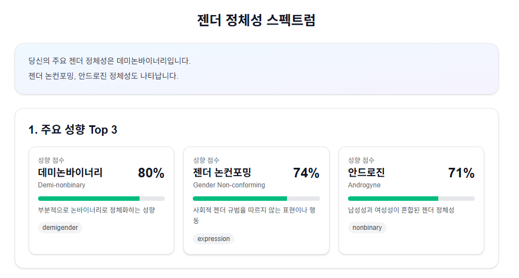The height and width of the screenshot is (278, 519).
Task: Select the 젠더 논컨포밍 card title
Action: (222, 173)
